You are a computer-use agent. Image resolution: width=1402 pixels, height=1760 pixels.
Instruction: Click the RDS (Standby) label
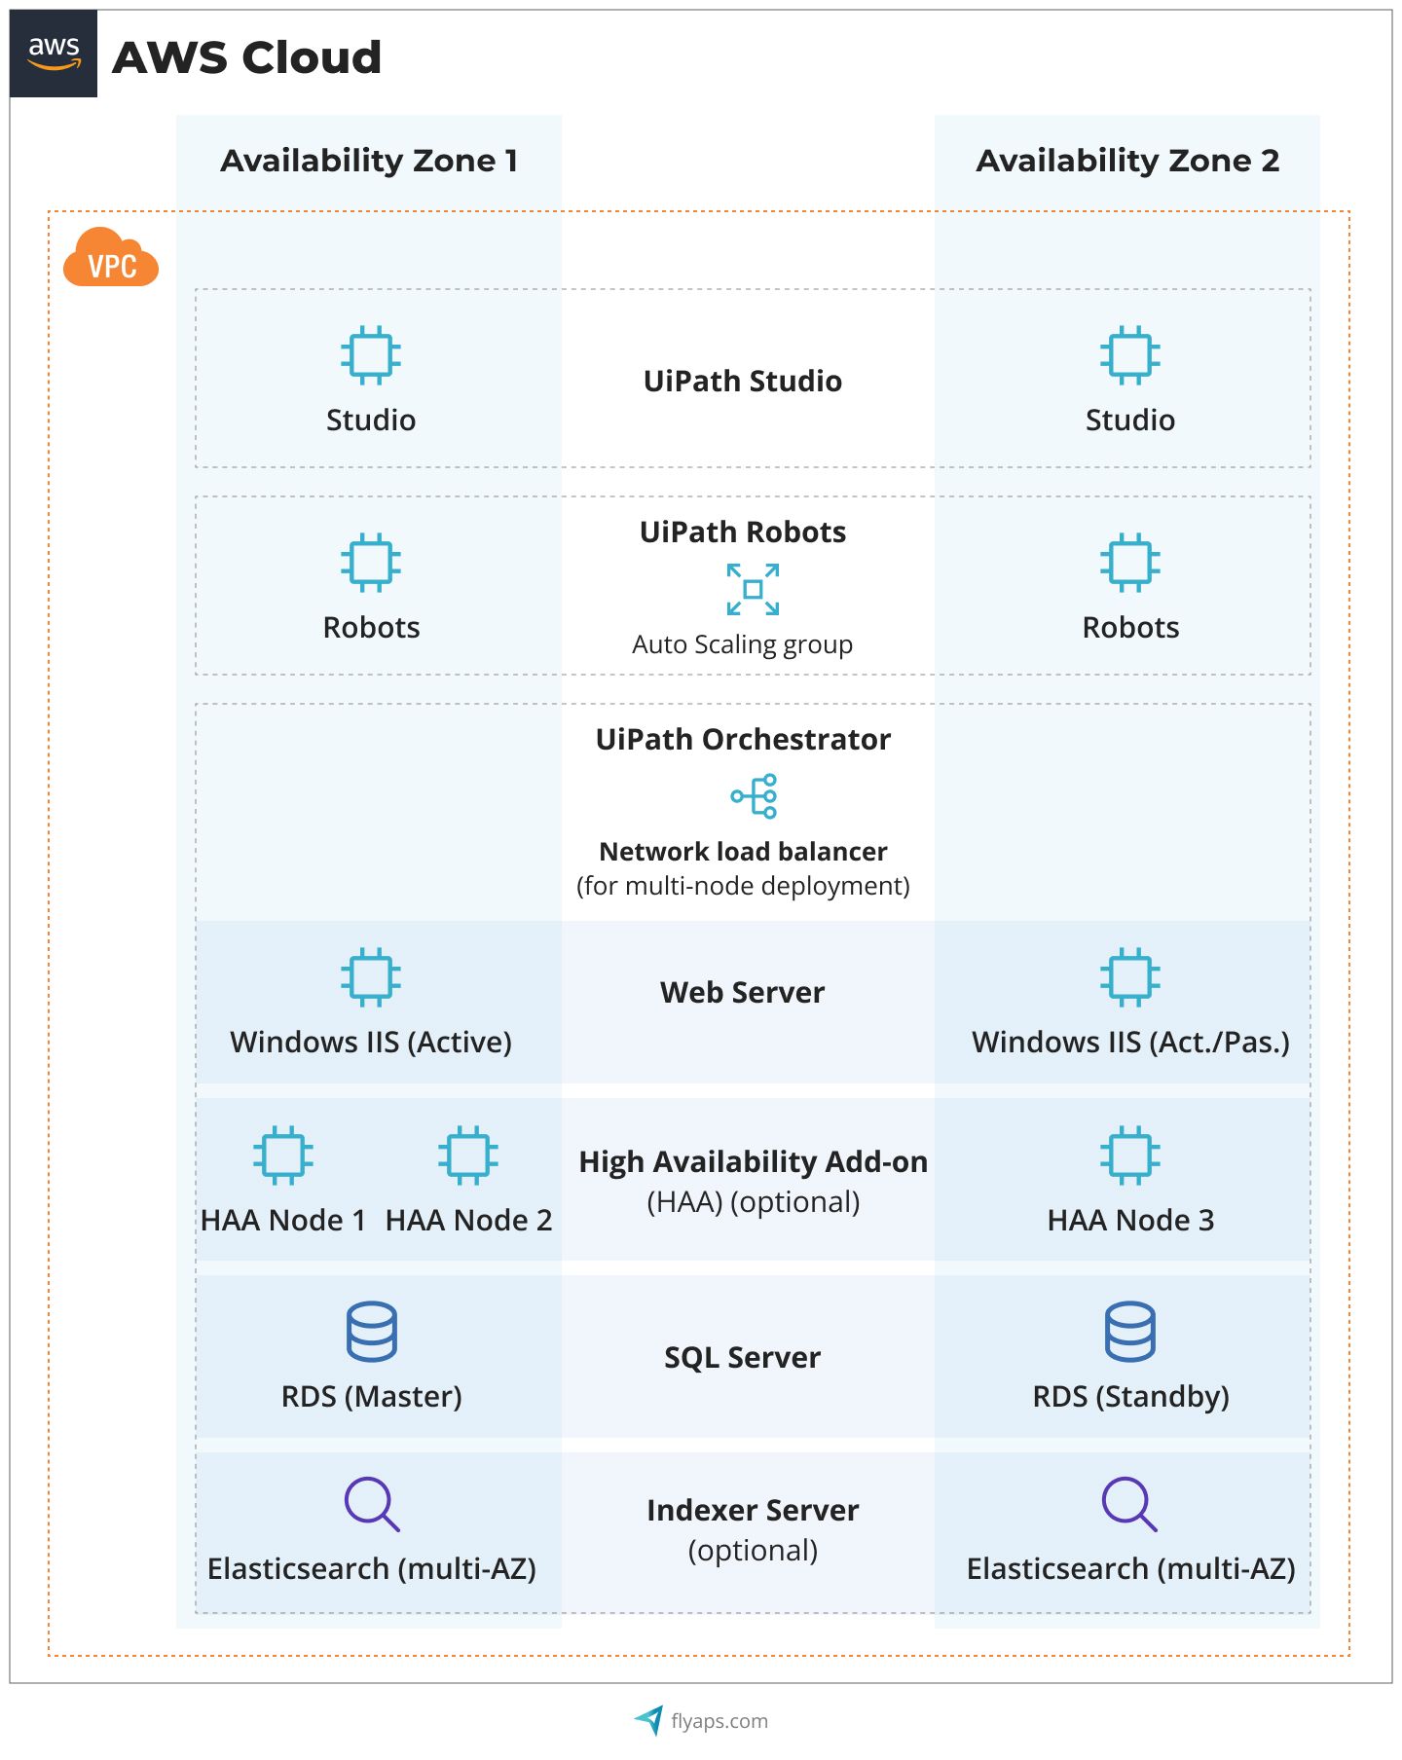tap(1130, 1397)
